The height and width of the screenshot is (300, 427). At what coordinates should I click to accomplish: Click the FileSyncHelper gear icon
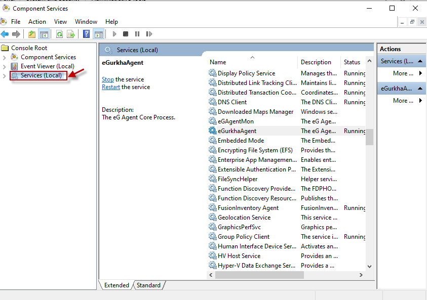[x=213, y=179]
